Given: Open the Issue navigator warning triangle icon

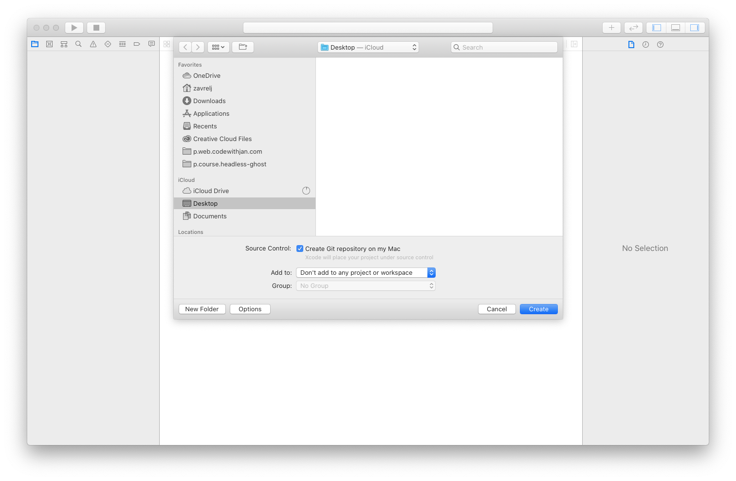Looking at the screenshot, I should (x=93, y=44).
